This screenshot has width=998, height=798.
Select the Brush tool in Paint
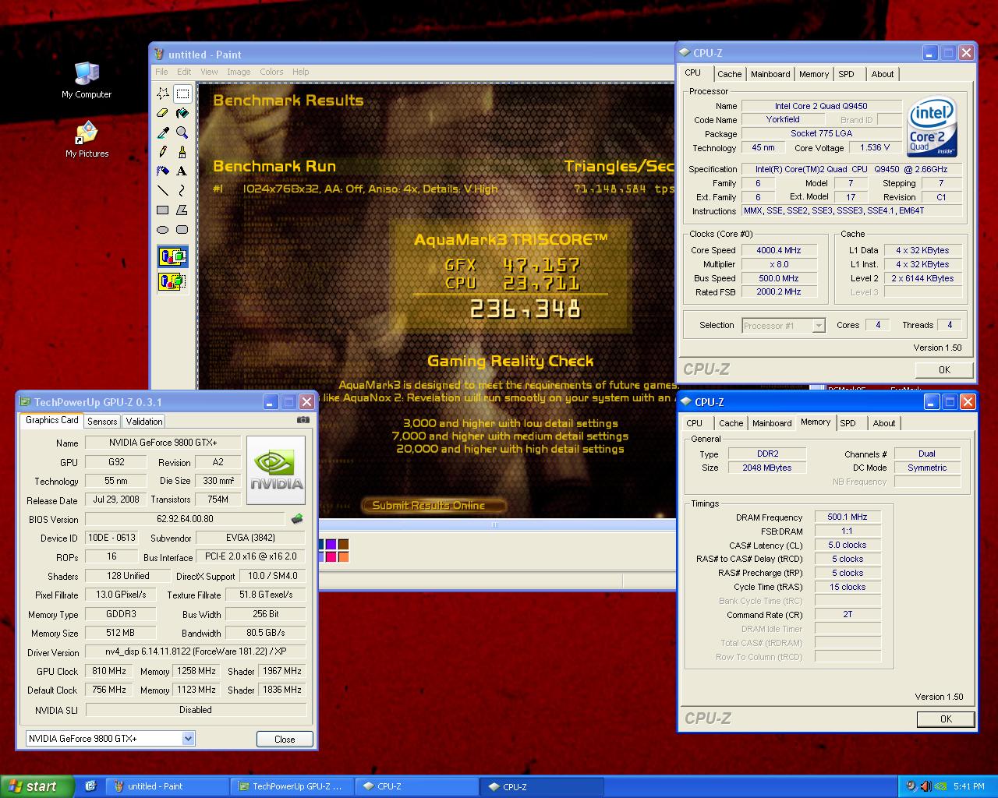click(x=182, y=151)
